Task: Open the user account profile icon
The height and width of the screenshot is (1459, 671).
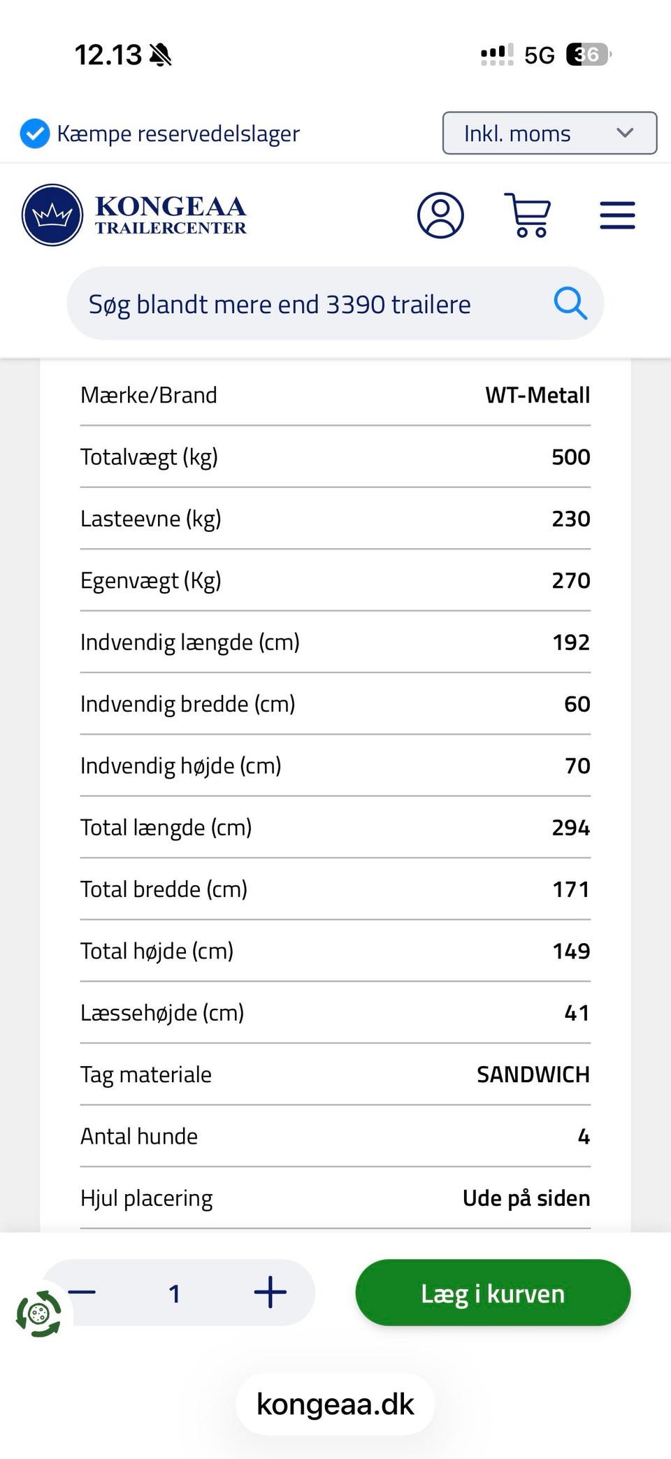Action: (440, 215)
